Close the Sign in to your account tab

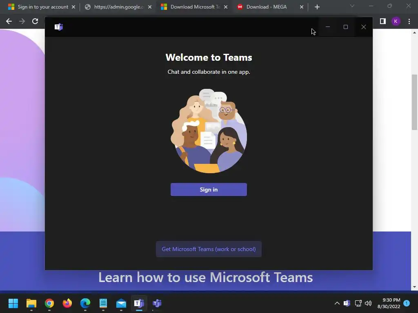[73, 7]
